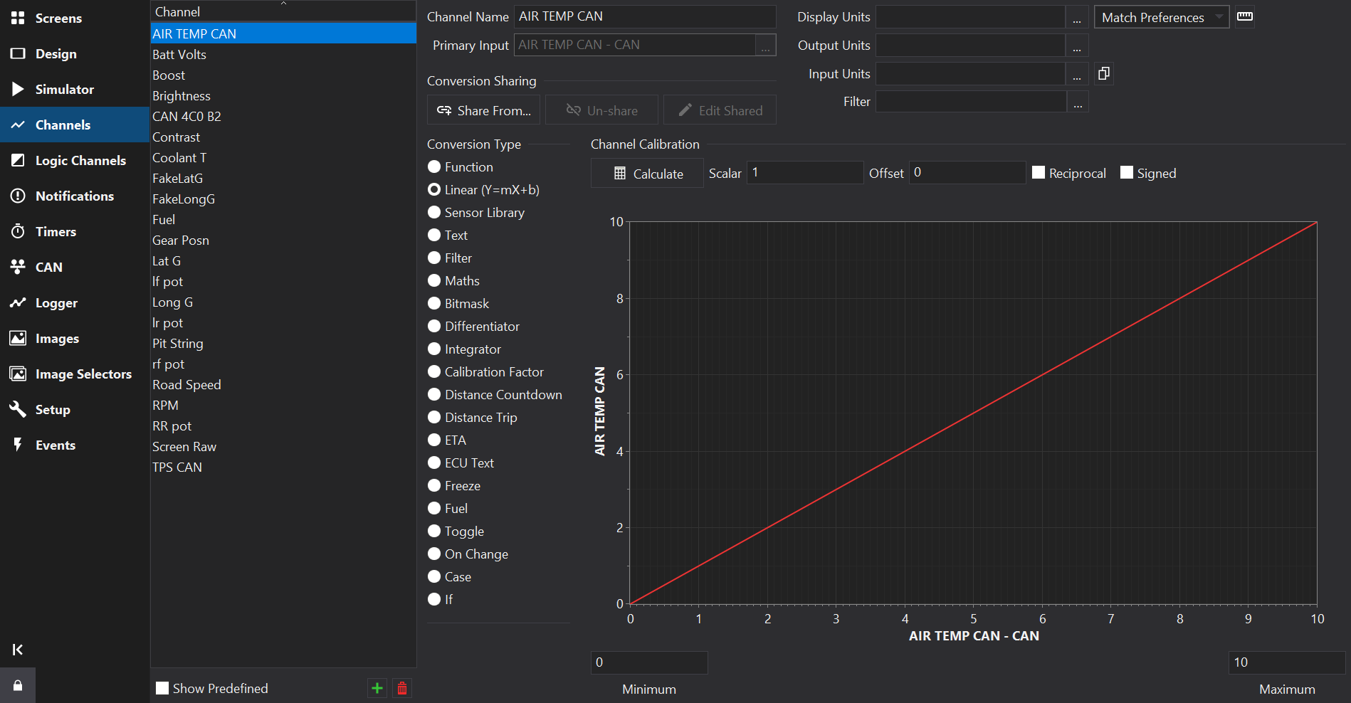The width and height of the screenshot is (1351, 703).
Task: Toggle the Show Predefined checkbox
Action: [163, 688]
